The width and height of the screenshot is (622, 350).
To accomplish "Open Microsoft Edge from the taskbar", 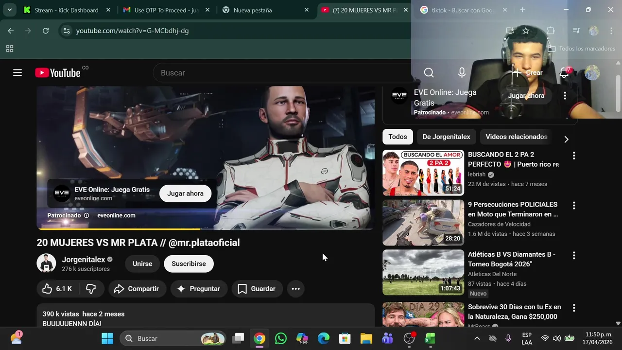I will [324, 338].
